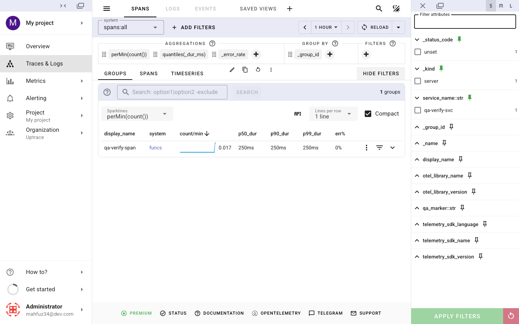Switch to the EVENTS tab
Viewport: 519px width, 324px height.
tap(205, 9)
